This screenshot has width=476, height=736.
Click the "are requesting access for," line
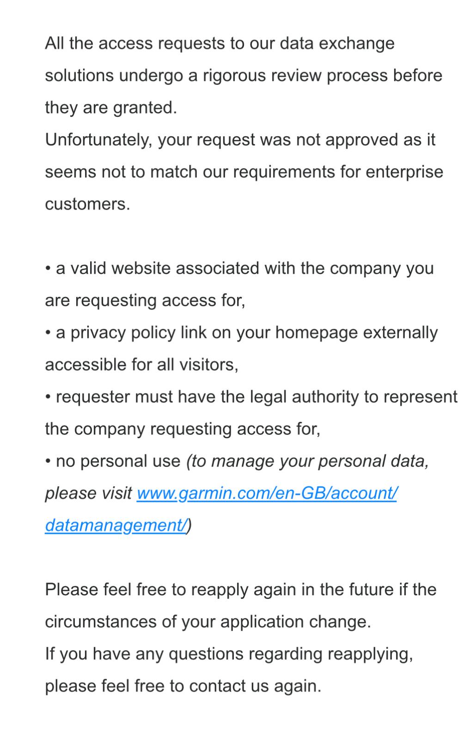pyautogui.click(x=145, y=301)
